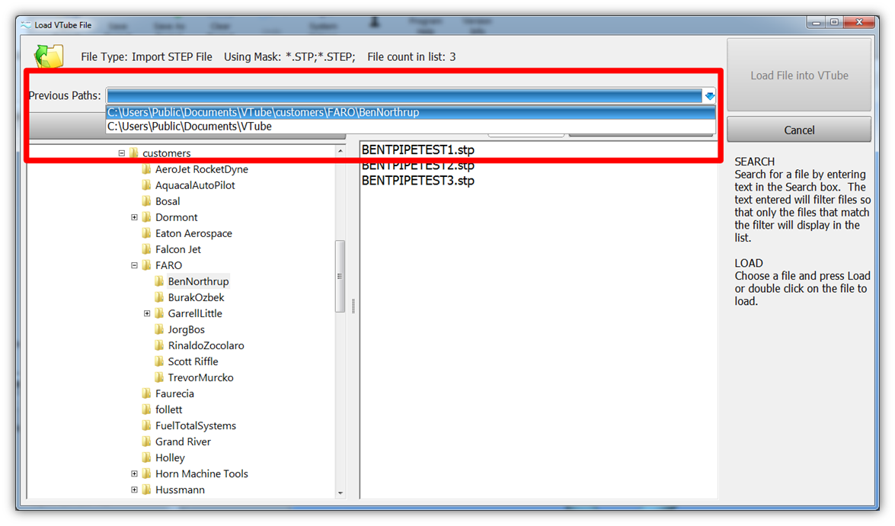Screen dimensions: 895x526
Task: Click the folder tree scroll down arrow
Action: pyautogui.click(x=340, y=493)
